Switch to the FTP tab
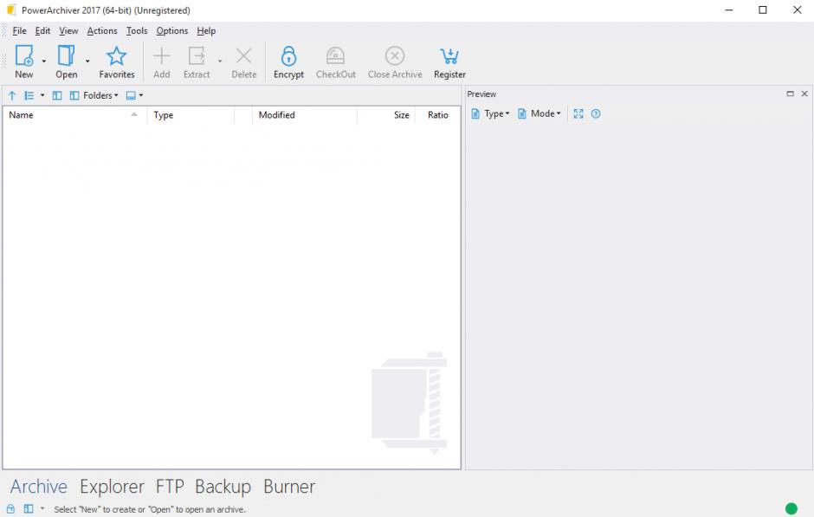Screen dimensions: 814x517 click(170, 487)
